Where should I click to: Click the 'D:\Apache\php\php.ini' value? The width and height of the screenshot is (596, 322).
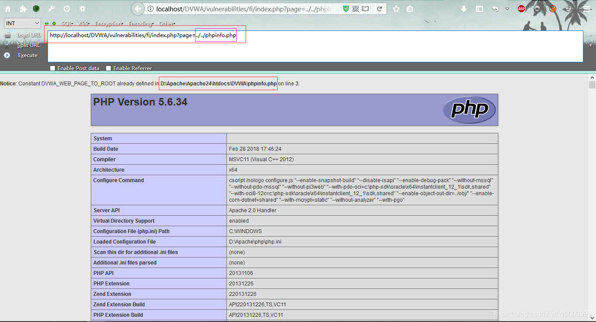(x=255, y=242)
